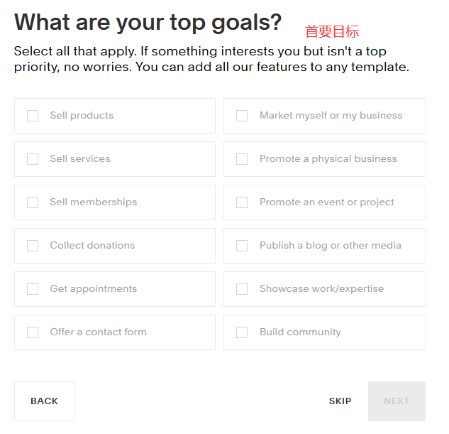Select Promote an event or project checkbox

click(242, 202)
